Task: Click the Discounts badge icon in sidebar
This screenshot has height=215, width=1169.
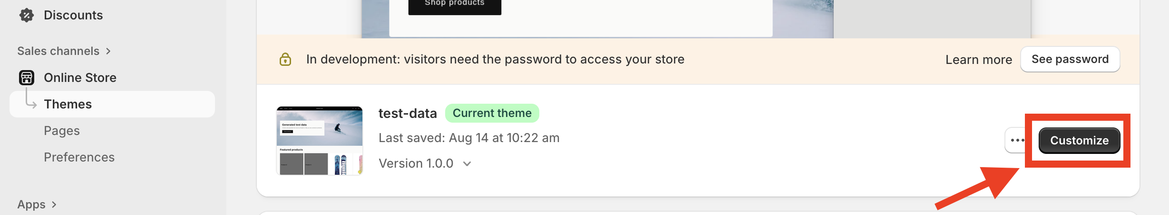Action: coord(27,15)
